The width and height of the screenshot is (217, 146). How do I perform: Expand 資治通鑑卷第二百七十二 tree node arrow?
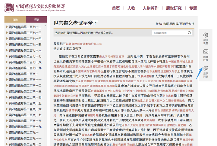coord(7,27)
